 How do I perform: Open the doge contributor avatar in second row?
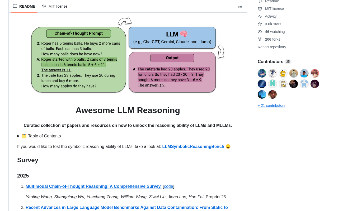[283, 84]
